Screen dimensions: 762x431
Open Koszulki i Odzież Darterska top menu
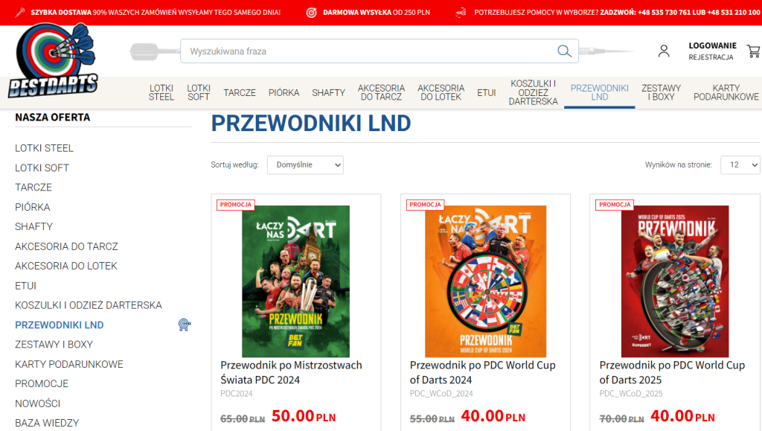533,92
